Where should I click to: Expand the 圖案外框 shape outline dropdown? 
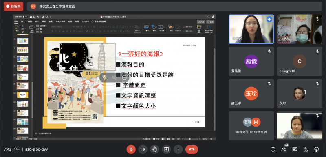coord(192,31)
